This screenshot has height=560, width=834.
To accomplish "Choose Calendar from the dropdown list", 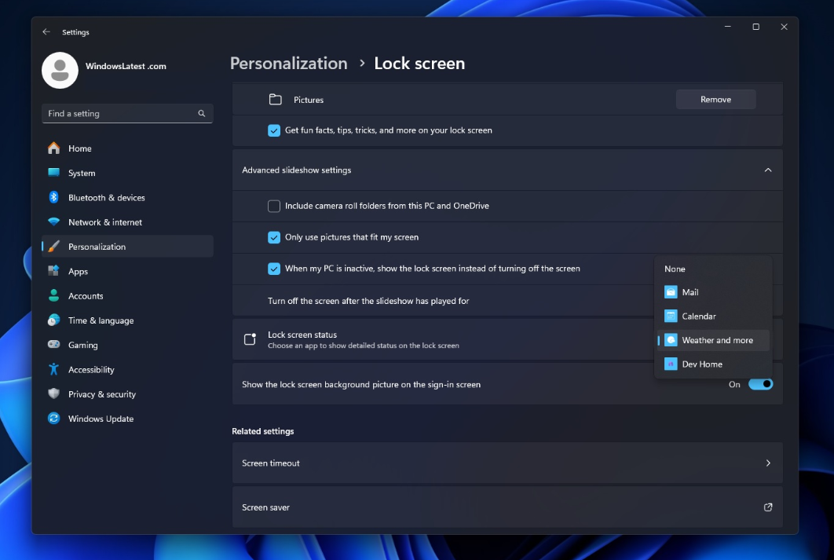I will click(x=713, y=316).
